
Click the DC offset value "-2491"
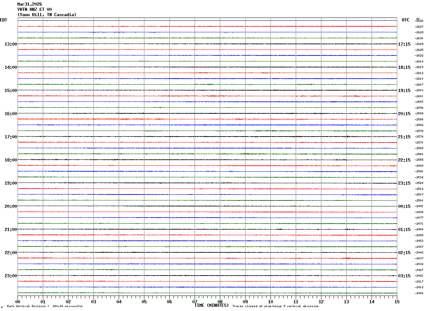point(419,206)
